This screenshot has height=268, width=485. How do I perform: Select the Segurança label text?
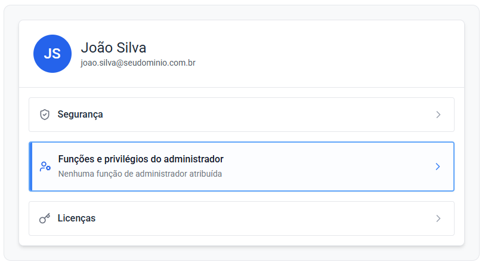point(80,115)
